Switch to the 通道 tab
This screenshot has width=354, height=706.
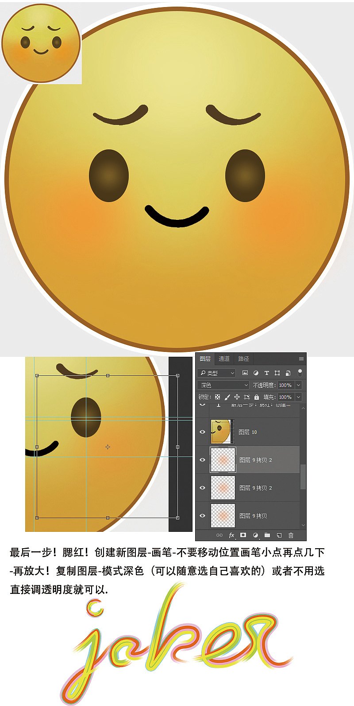tap(224, 359)
